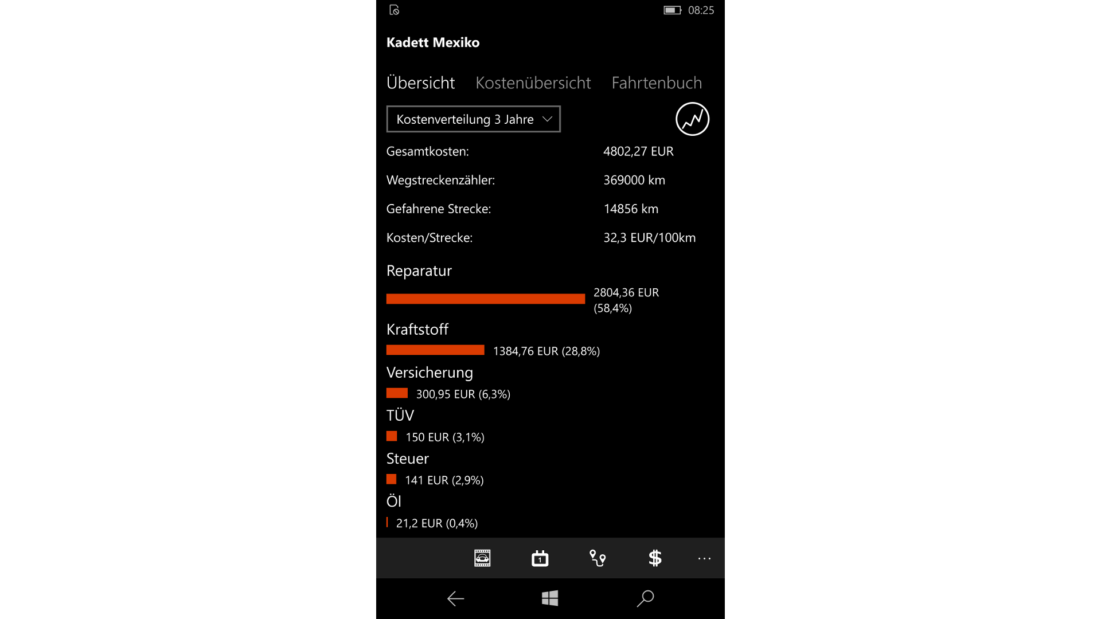Expand the Kostenverteilung 3 Jahre dropdown
1101x619 pixels.
pos(473,119)
